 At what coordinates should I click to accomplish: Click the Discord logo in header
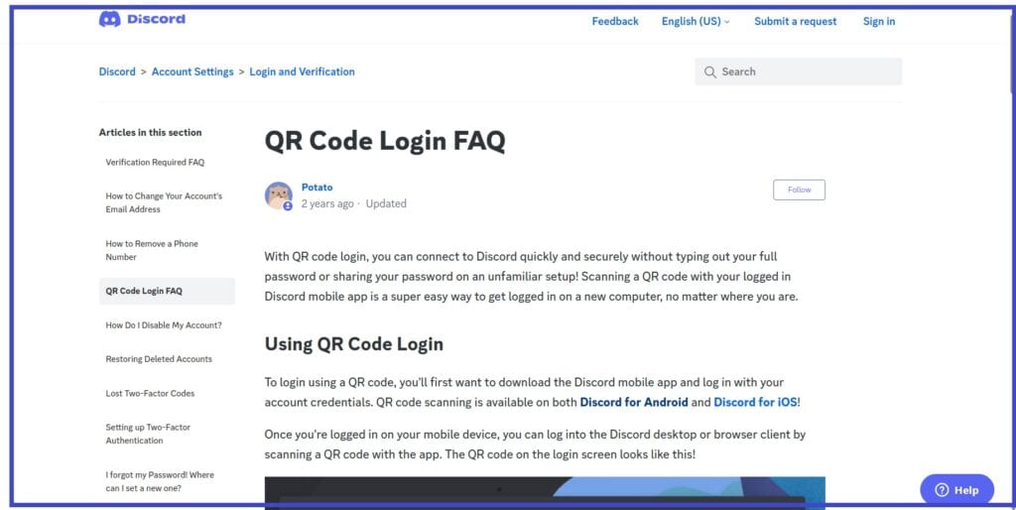pos(142,20)
